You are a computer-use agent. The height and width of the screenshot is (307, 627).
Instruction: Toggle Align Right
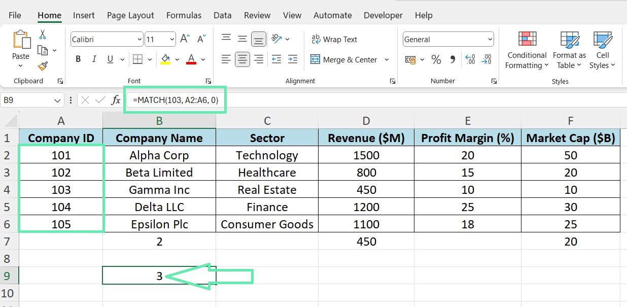click(259, 59)
